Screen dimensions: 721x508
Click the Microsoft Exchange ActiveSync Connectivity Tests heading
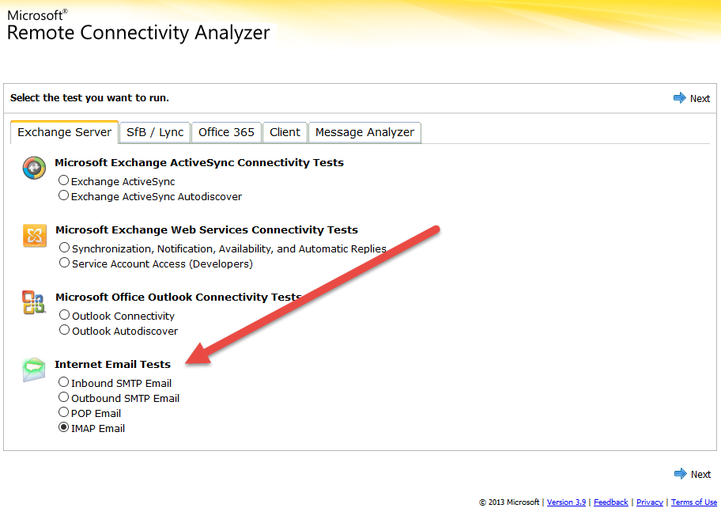(x=199, y=162)
